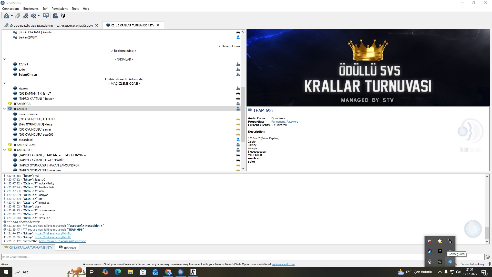
Task: Toggle Mute Microphone in the toolbar
Action: pos(25,16)
